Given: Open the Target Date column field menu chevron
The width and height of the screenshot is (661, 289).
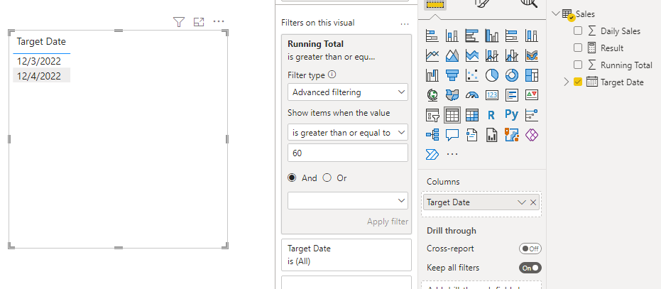Looking at the screenshot, I should point(521,202).
